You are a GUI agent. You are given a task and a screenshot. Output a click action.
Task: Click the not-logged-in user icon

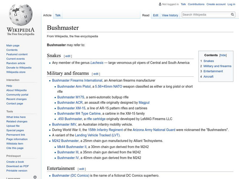[x=160, y=4]
